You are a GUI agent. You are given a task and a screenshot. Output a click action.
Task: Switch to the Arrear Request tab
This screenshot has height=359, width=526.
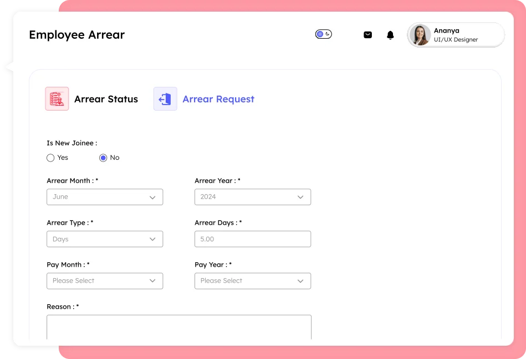pos(218,99)
